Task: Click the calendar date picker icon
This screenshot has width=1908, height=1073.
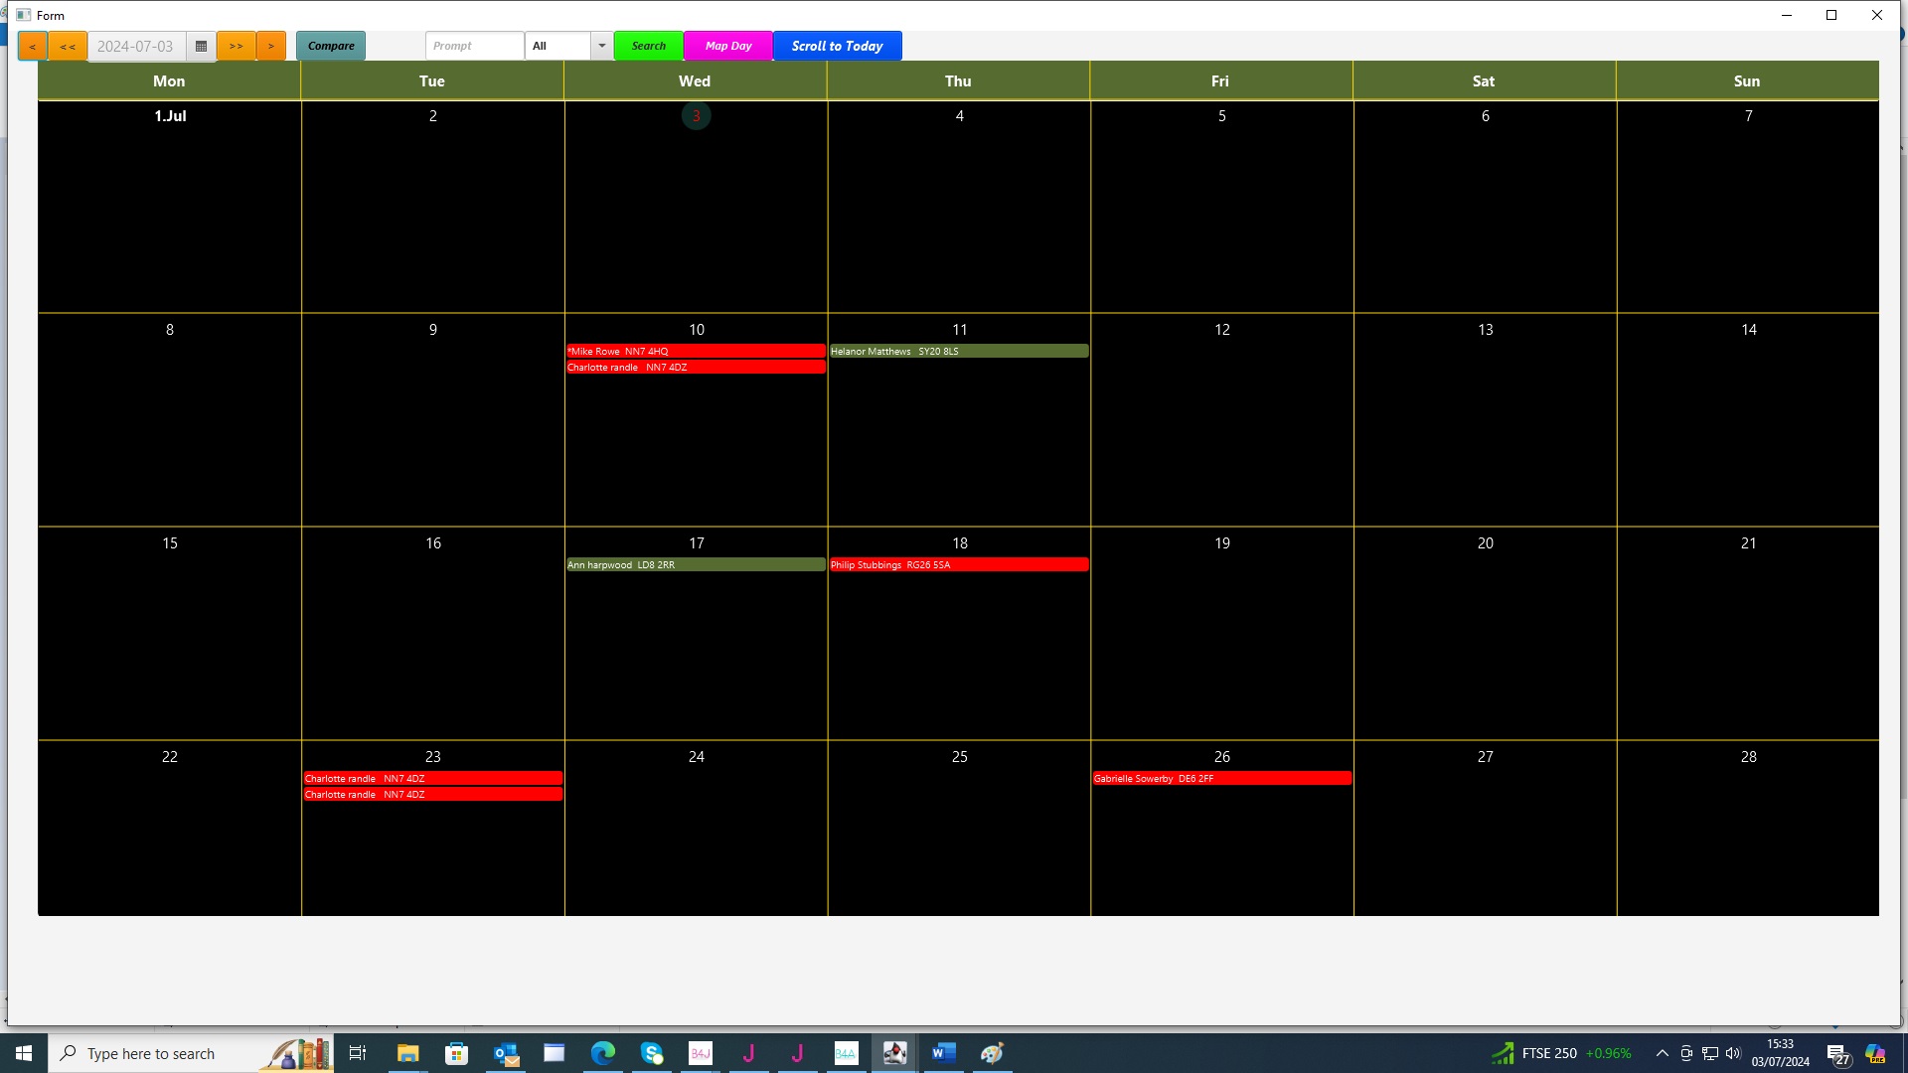Action: point(201,46)
